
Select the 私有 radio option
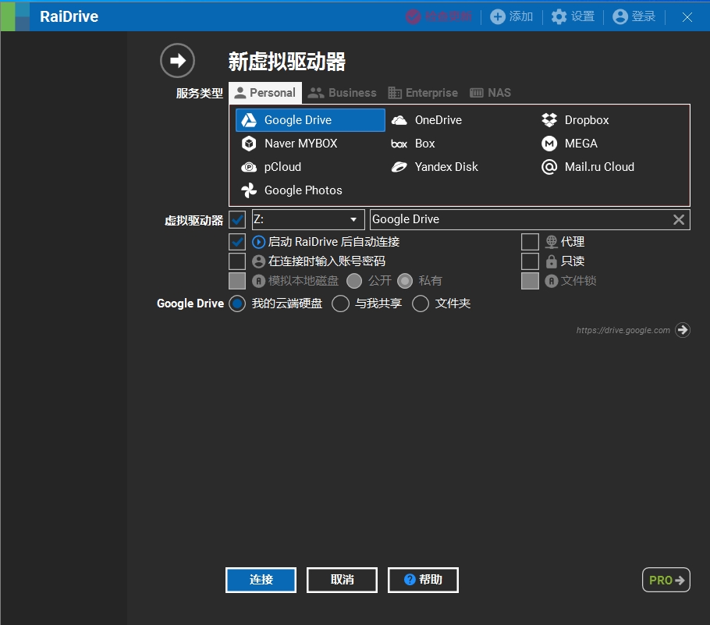point(405,281)
